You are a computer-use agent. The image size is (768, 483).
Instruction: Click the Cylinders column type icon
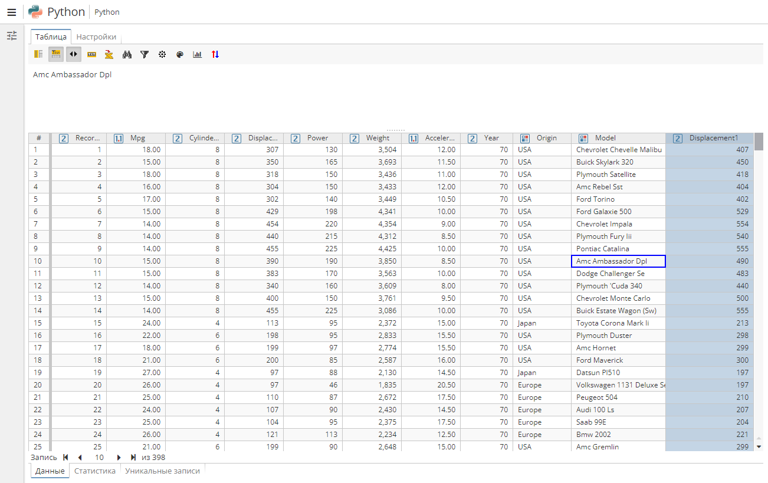[177, 139]
